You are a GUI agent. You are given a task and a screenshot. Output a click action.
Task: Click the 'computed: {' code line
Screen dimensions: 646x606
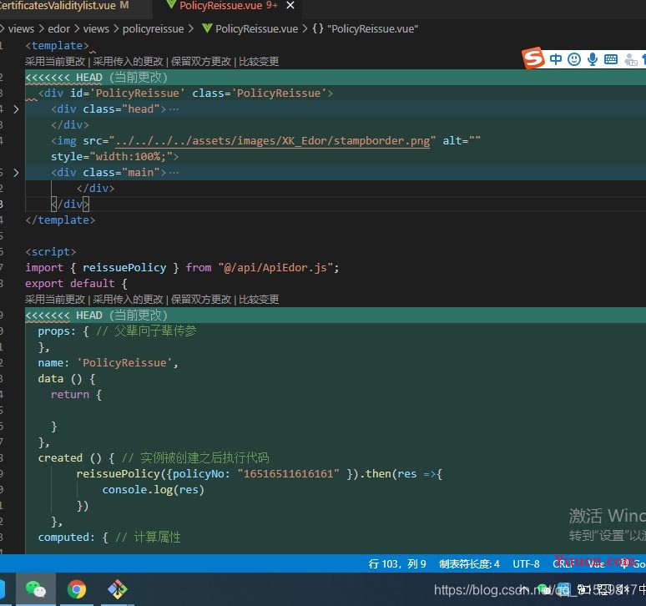pyautogui.click(x=109, y=538)
